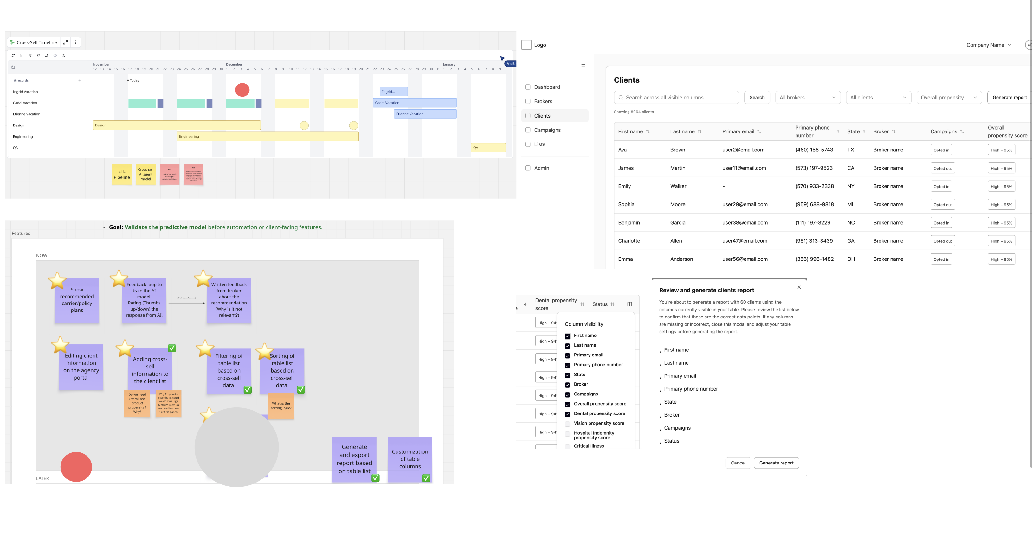
Task: Click Cancel in the report modal
Action: [x=738, y=463]
